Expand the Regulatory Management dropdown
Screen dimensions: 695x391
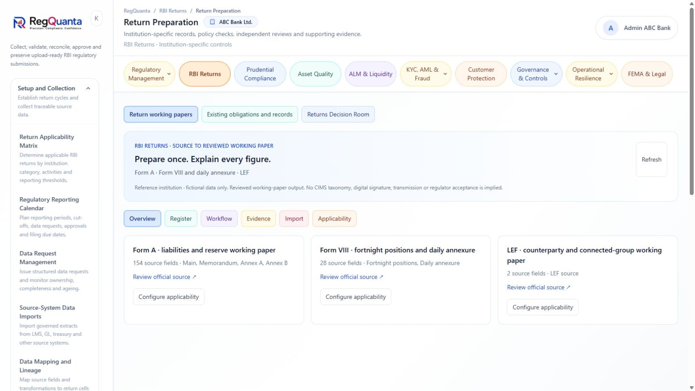169,74
